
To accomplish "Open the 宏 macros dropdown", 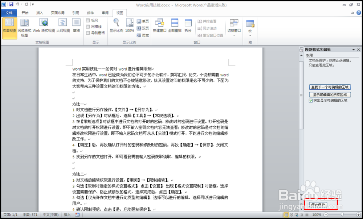I will pos(250,28).
